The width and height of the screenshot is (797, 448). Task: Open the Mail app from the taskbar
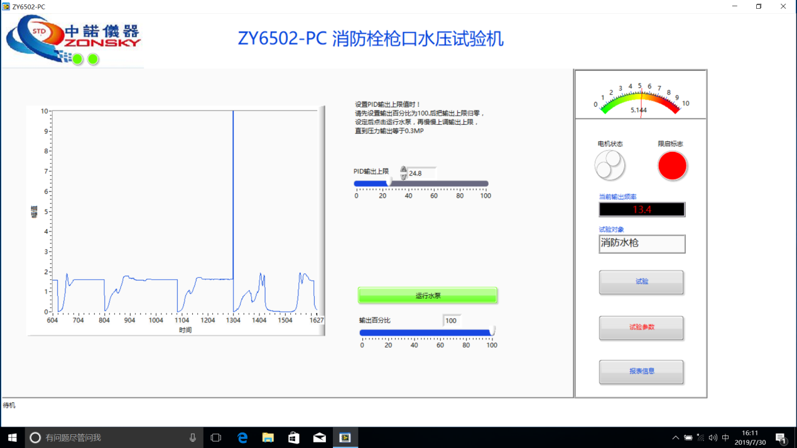coord(319,437)
